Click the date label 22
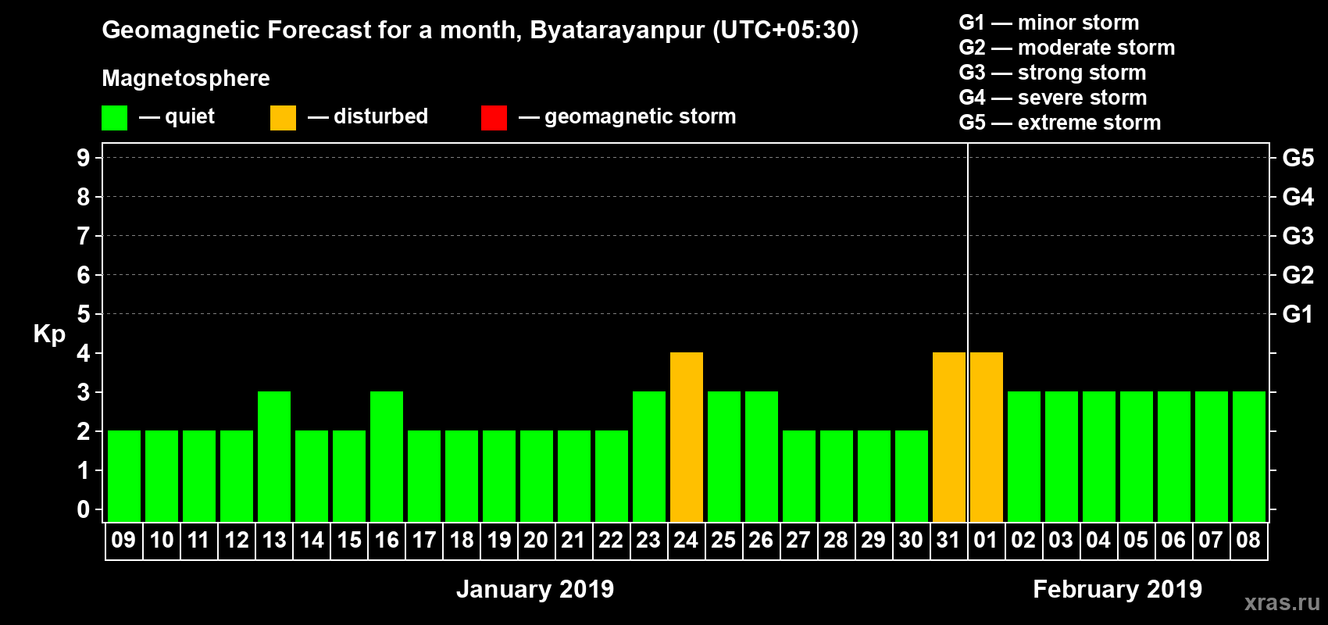The height and width of the screenshot is (625, 1328). (611, 540)
